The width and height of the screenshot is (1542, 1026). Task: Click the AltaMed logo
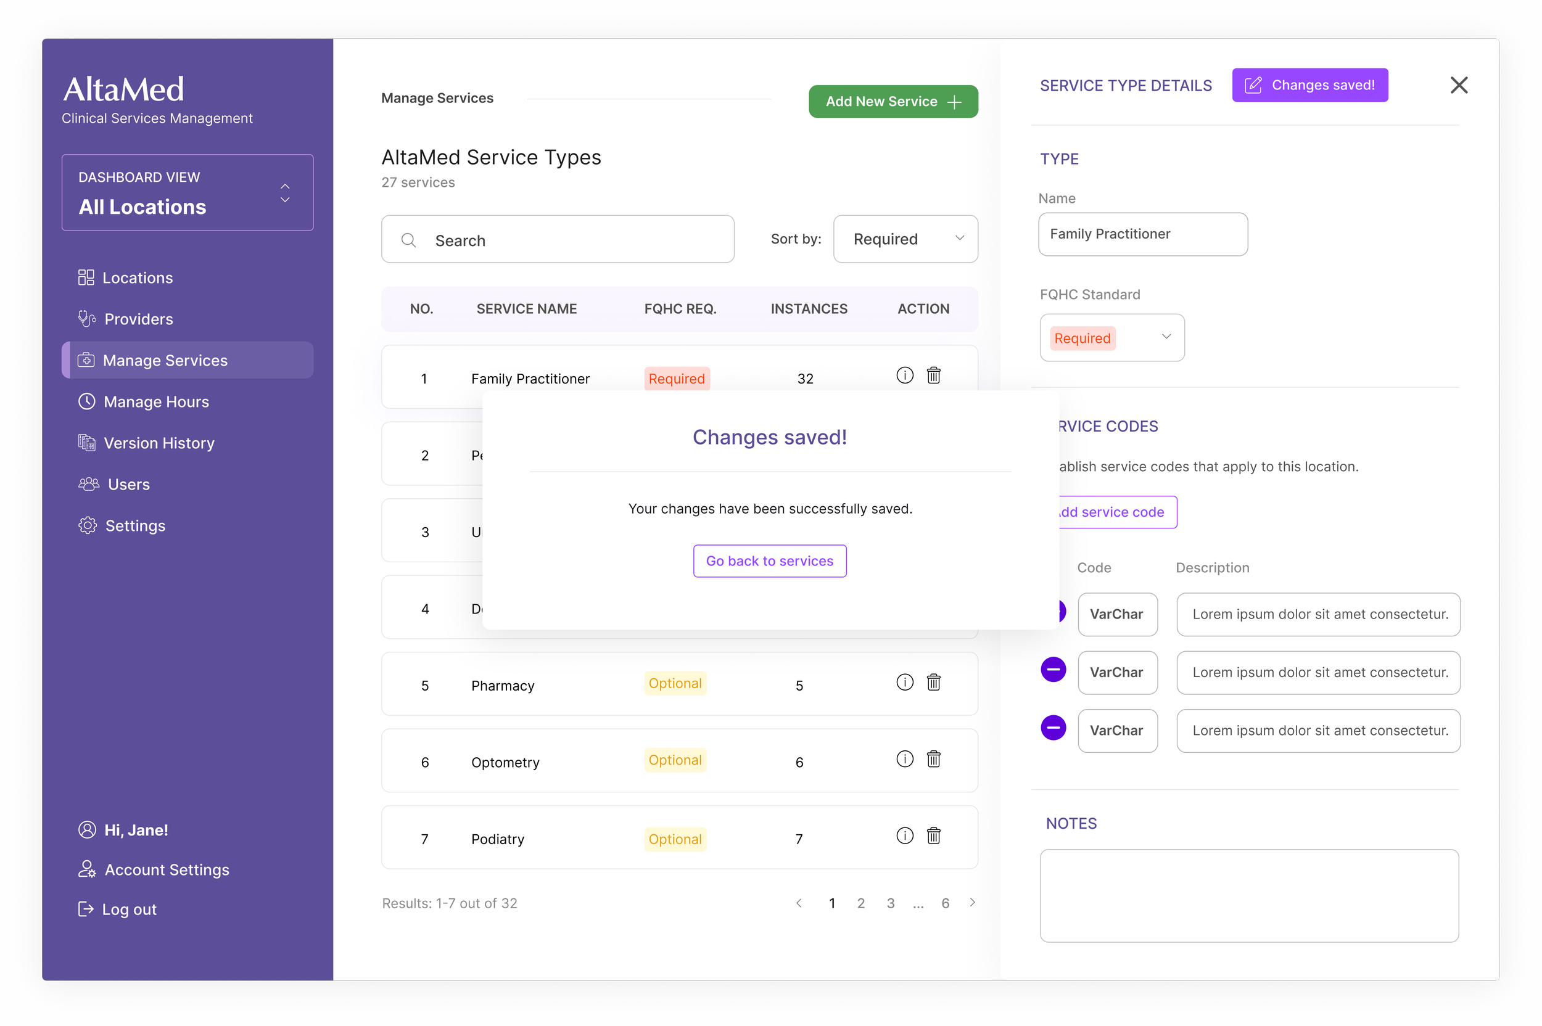124,89
